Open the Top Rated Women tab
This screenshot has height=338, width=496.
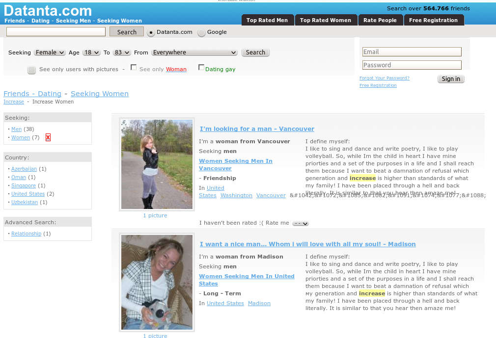[326, 20]
